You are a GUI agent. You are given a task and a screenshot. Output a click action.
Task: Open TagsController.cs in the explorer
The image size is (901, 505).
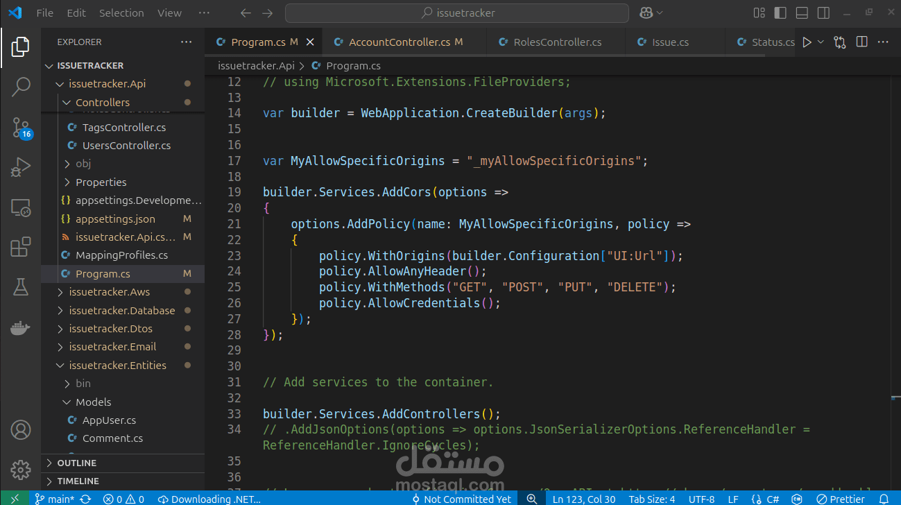(x=123, y=128)
